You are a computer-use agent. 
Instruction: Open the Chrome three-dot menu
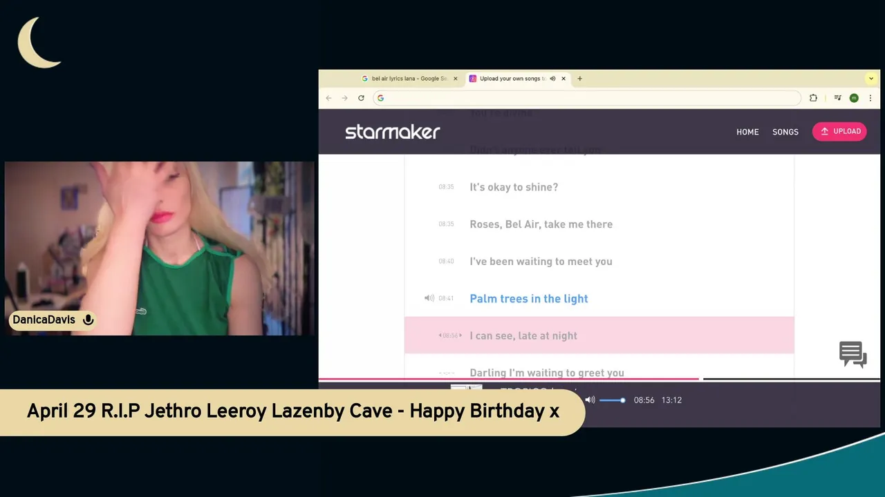870,98
